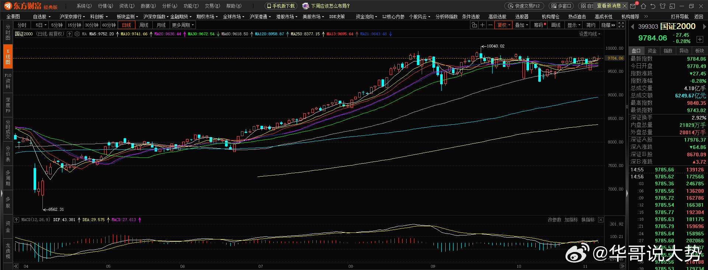The height and width of the screenshot is (270, 708).
Task: Zoom out the K-line chart with minus
Action: (x=490, y=25)
